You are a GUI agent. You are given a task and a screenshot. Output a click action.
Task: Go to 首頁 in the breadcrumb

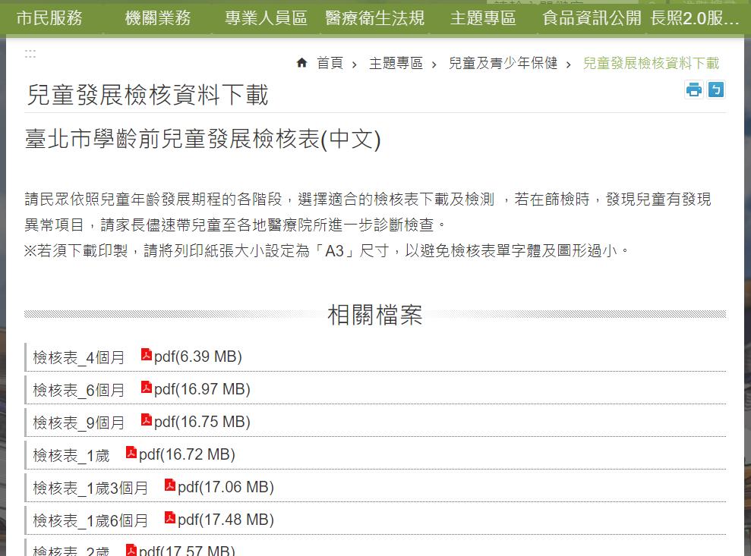(330, 63)
